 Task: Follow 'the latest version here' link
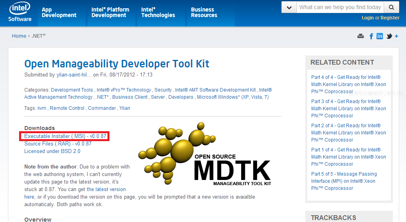click(106, 189)
